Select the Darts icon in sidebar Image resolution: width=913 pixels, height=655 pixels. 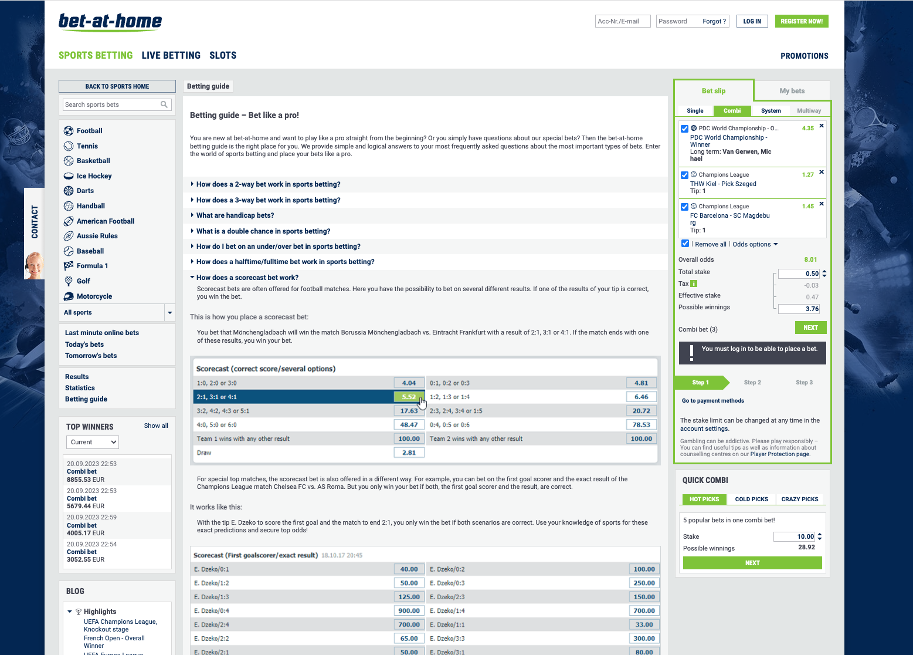click(69, 191)
